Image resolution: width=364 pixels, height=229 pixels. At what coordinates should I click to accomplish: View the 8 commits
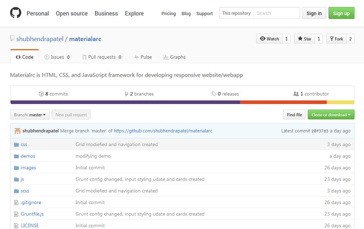(53, 94)
